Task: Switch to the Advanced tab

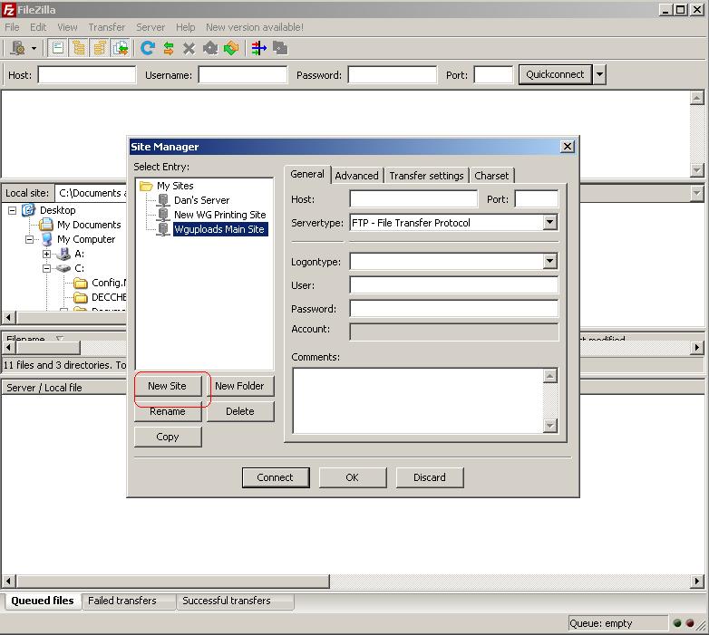Action: coord(356,176)
